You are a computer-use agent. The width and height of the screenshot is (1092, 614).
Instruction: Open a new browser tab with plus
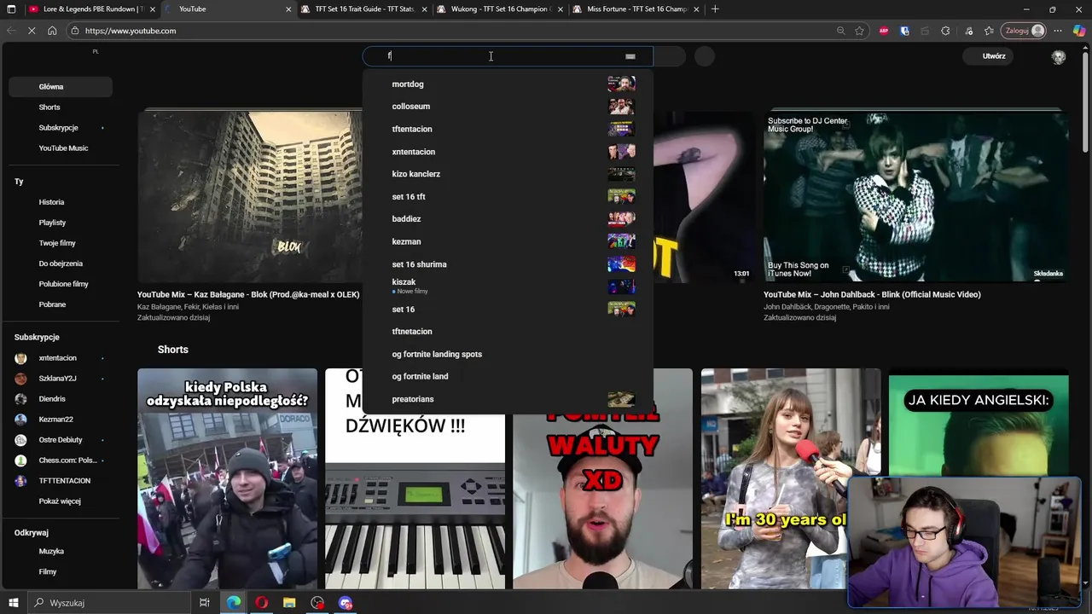[715, 9]
